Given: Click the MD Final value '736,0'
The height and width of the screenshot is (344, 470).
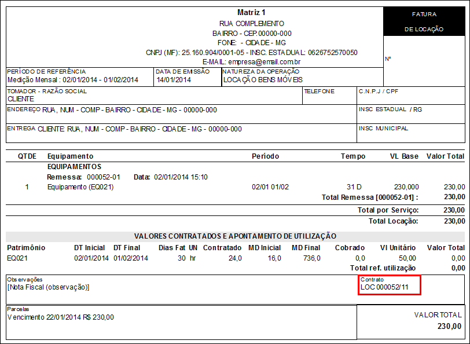Looking at the screenshot, I should tap(312, 258).
